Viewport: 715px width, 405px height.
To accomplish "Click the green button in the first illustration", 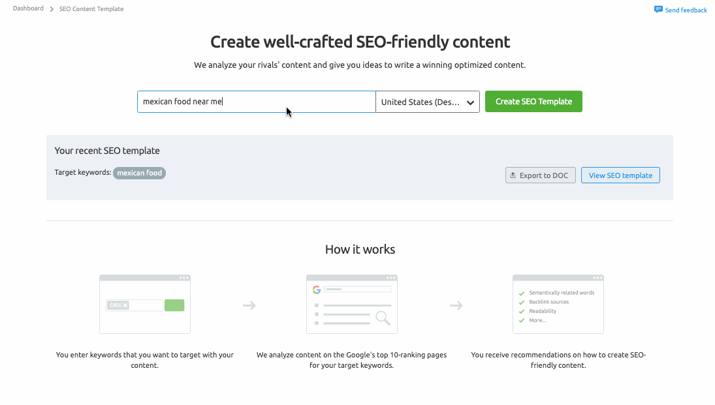I will (x=174, y=305).
